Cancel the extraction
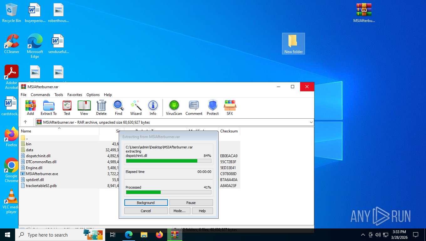 point(146,211)
